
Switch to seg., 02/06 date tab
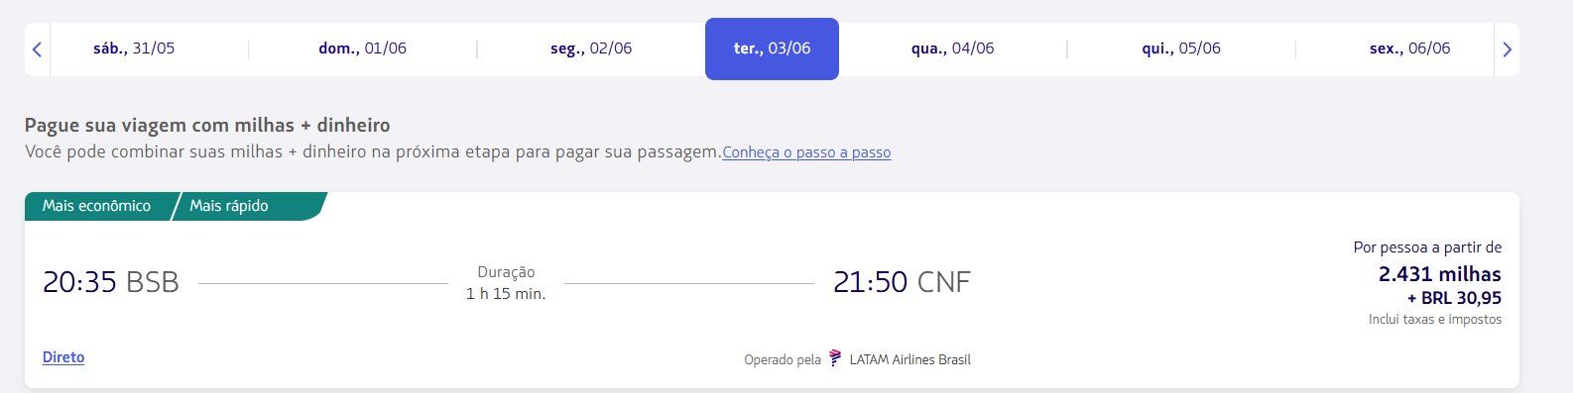click(x=591, y=49)
